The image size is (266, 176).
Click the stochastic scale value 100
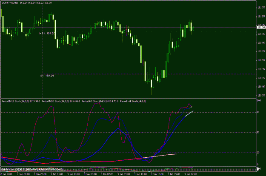259,101
